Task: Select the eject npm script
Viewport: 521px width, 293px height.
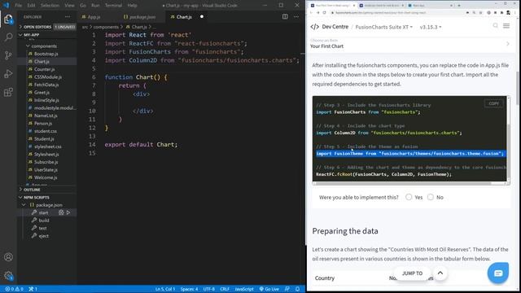Action: tap(43, 236)
